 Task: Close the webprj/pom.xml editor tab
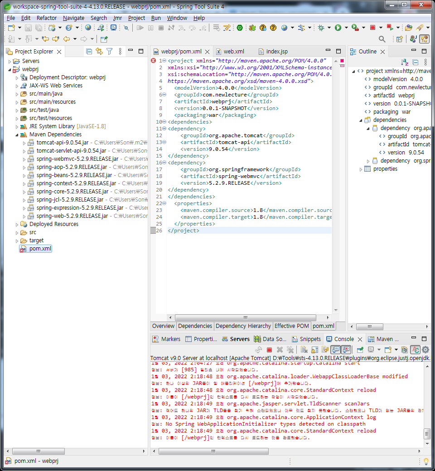(207, 52)
